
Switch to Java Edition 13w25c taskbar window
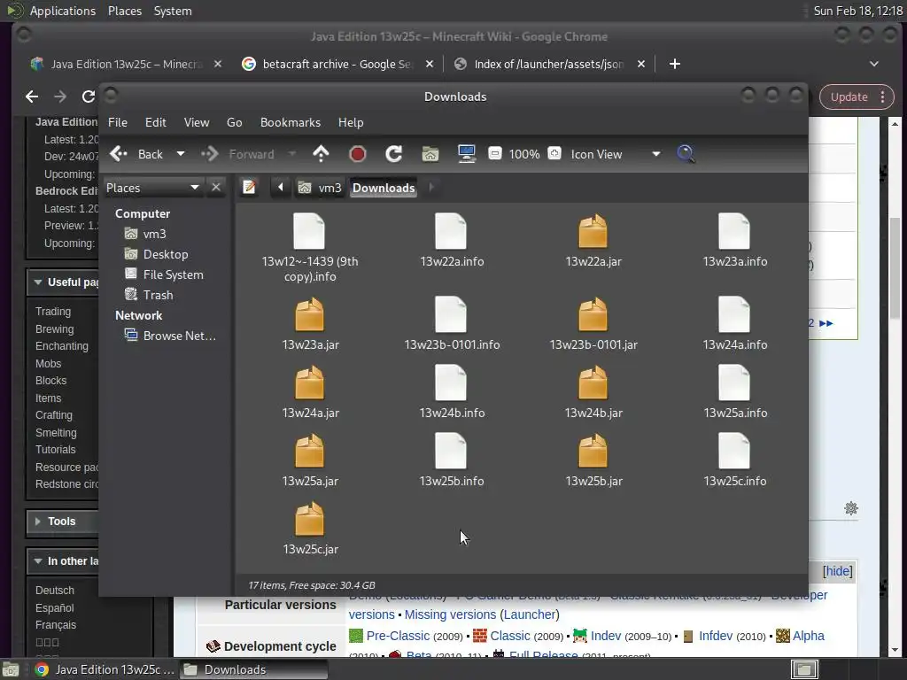[x=105, y=669]
